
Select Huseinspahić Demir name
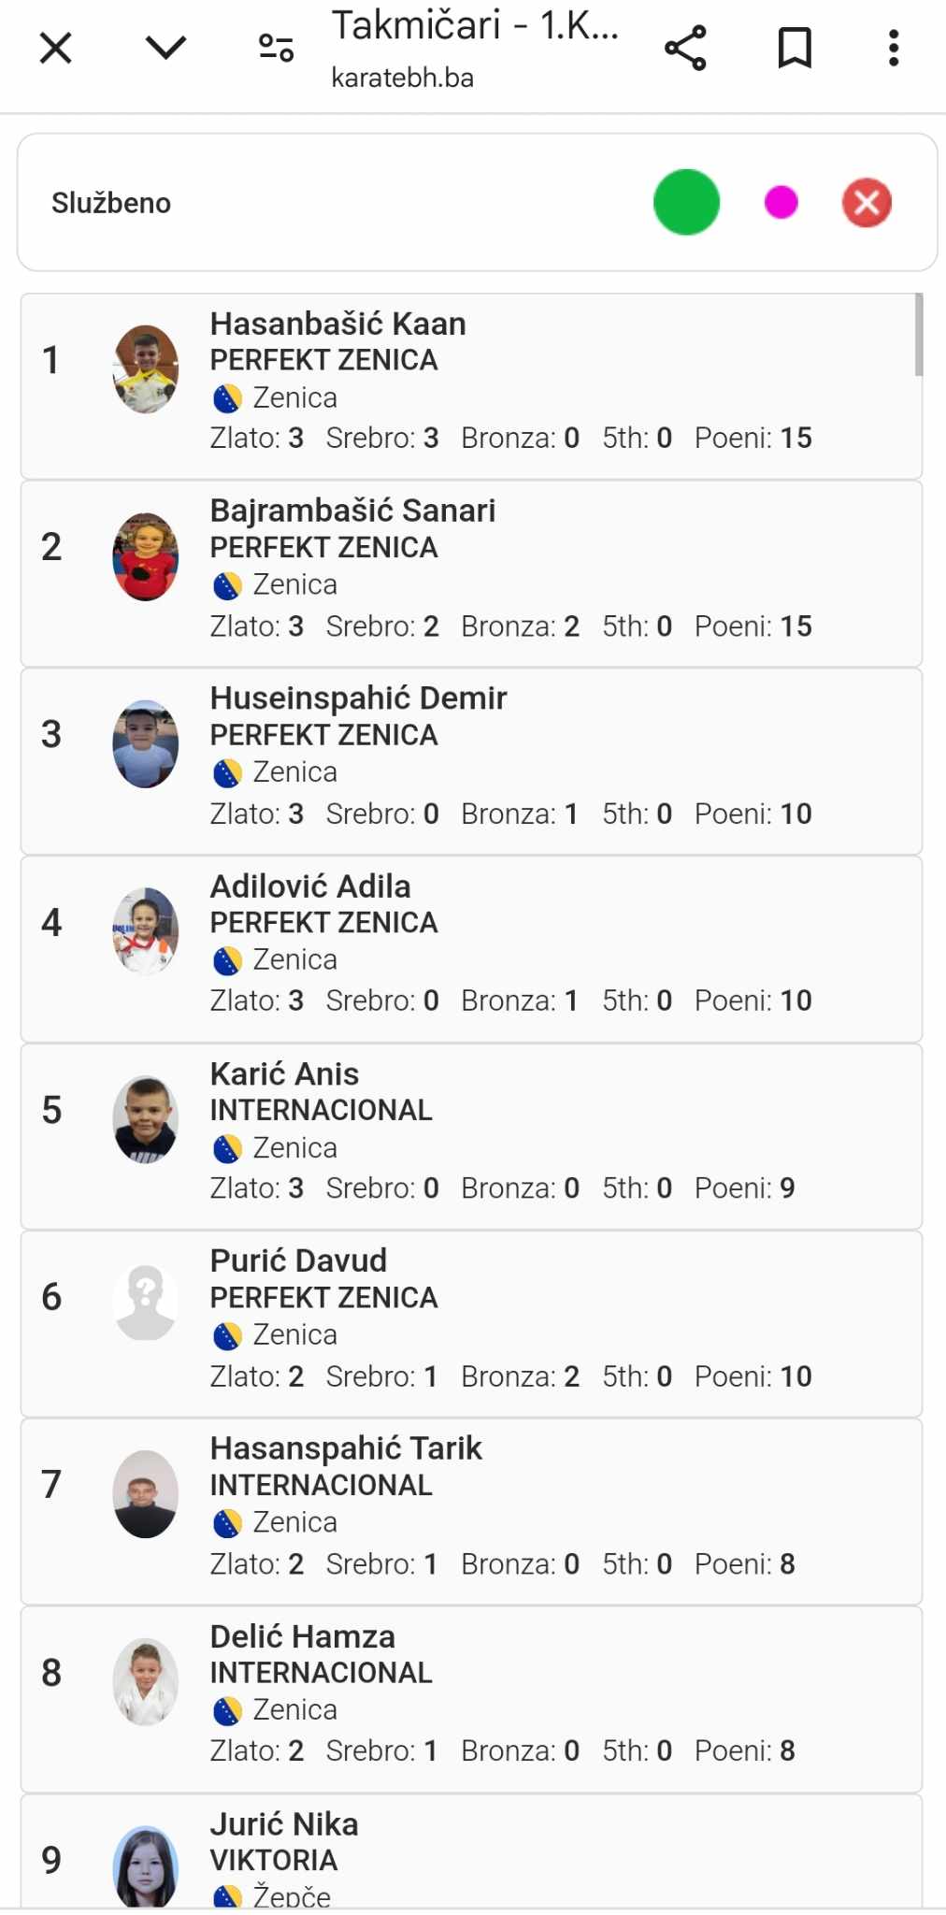(358, 698)
